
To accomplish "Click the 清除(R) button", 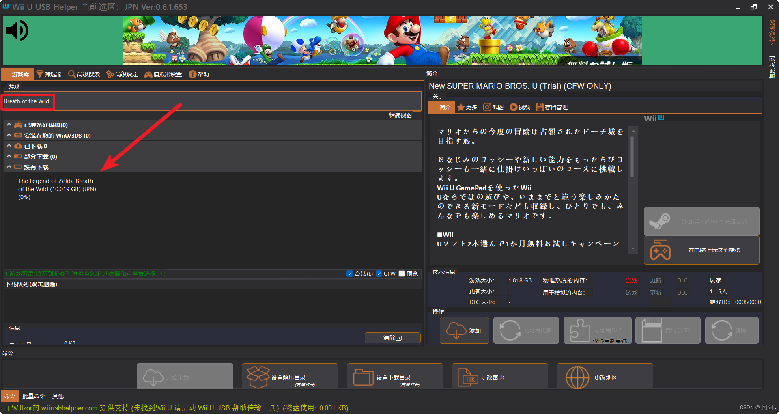I will [x=392, y=338].
